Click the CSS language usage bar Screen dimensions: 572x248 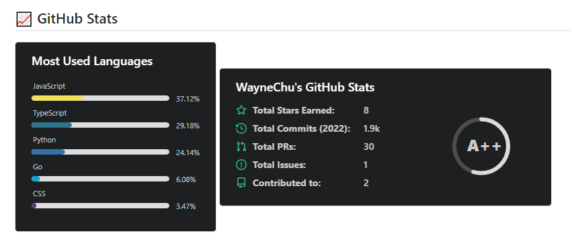click(x=100, y=206)
